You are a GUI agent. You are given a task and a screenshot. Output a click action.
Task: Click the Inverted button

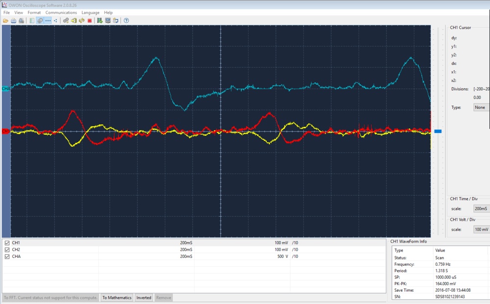coord(144,298)
